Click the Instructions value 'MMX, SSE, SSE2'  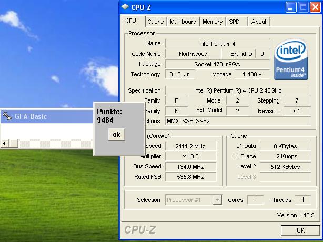[238, 121]
